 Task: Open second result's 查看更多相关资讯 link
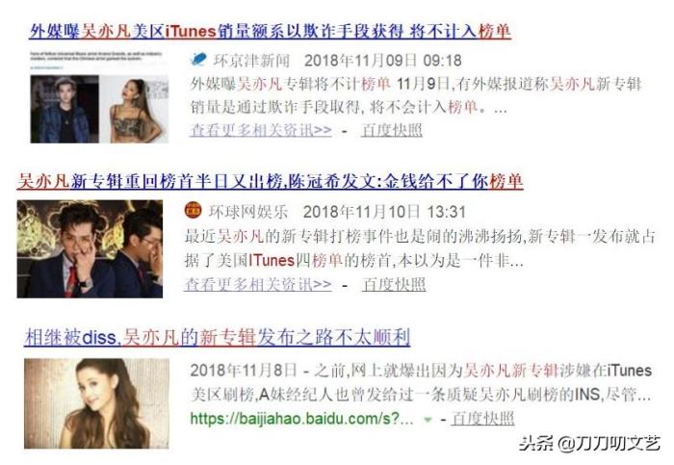(258, 284)
